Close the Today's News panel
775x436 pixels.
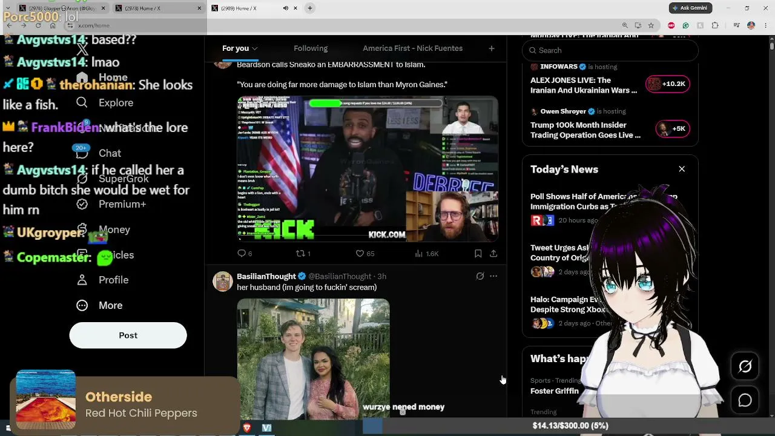coord(682,169)
